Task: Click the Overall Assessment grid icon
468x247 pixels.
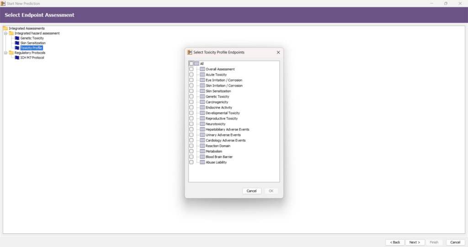Action: click(x=202, y=69)
